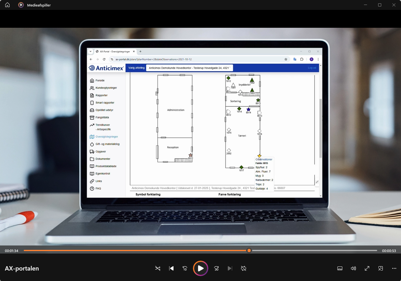Click the Log ud link
Image resolution: width=401 pixels, height=281 pixels.
(312, 68)
